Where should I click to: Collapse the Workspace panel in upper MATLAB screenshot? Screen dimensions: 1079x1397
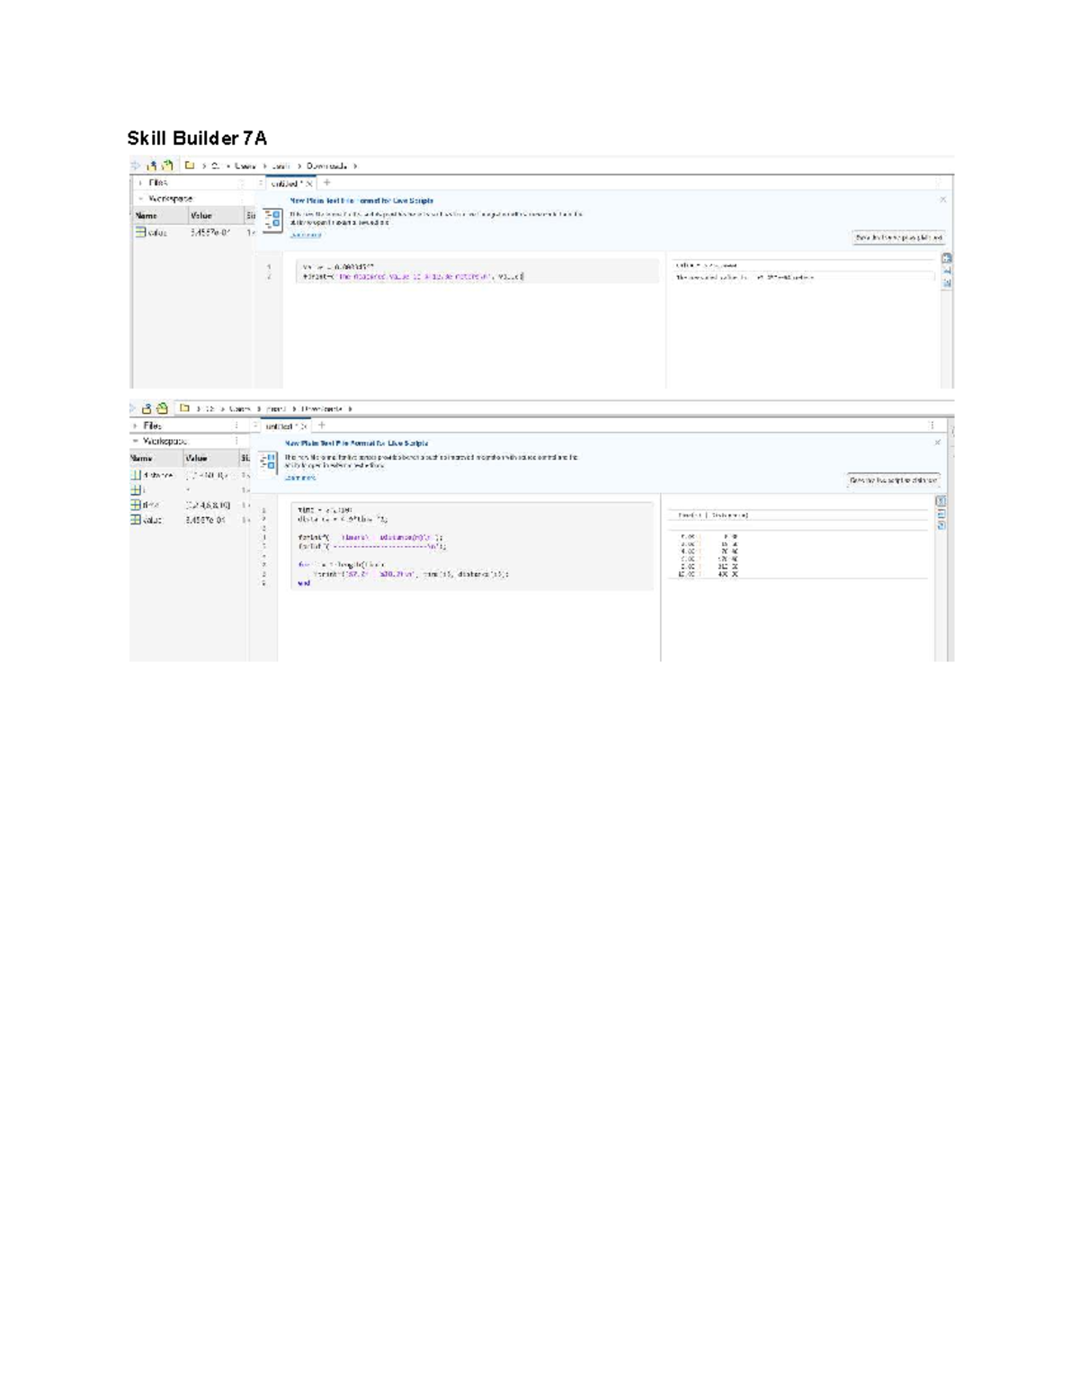pyautogui.click(x=141, y=199)
